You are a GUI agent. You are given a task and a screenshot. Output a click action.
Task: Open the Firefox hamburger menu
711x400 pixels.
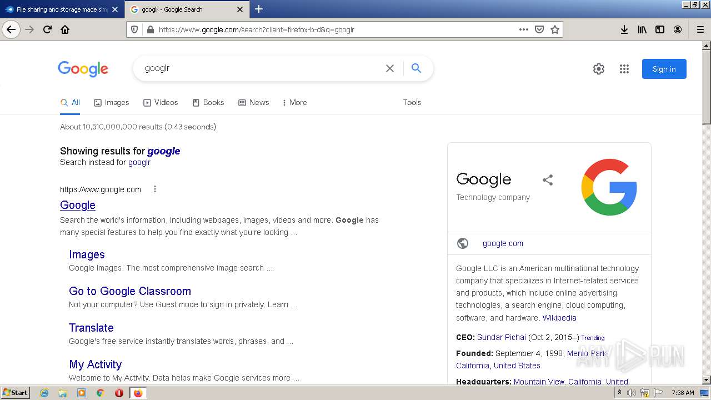click(x=700, y=29)
